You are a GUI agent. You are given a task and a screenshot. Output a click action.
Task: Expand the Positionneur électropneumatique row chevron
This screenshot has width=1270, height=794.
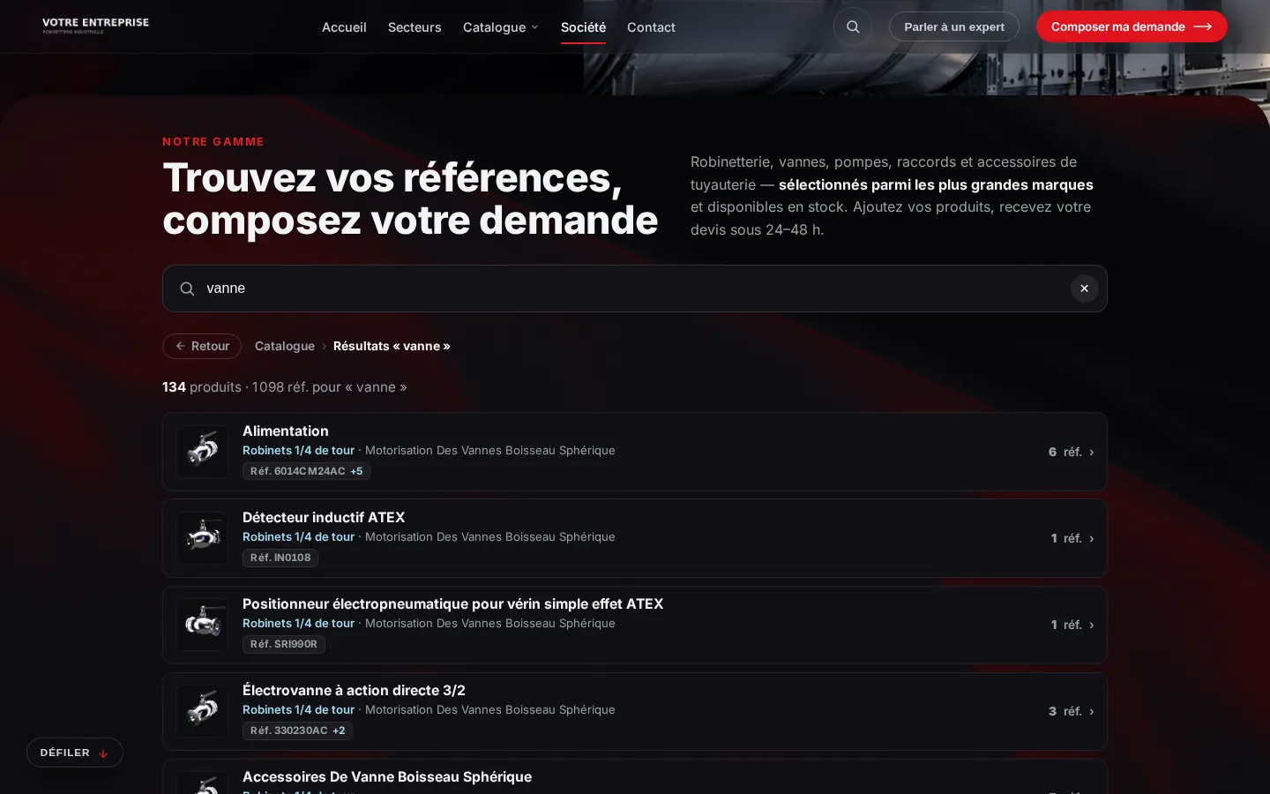coord(1091,625)
